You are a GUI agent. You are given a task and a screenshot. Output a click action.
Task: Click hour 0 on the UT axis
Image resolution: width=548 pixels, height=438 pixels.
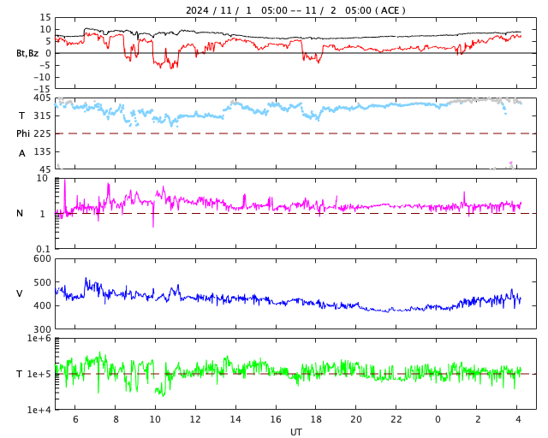tap(438, 419)
